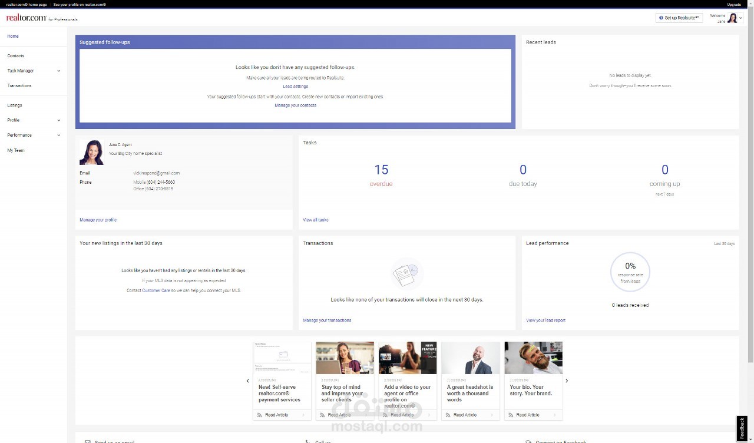Click the realtor.com logo
Screen dimensions: 754x443
(27, 18)
